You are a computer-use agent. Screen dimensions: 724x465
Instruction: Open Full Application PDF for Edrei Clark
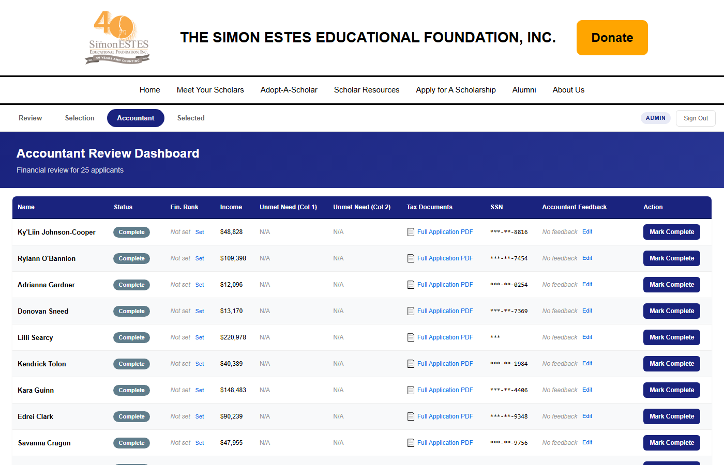tap(445, 416)
